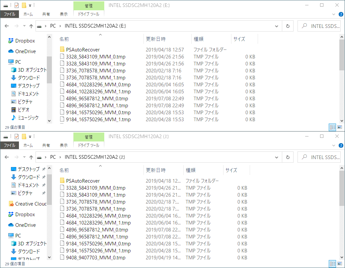
Task: Select 3736_7078578_MVM_1.tmp in J: window
Action: 93,209
